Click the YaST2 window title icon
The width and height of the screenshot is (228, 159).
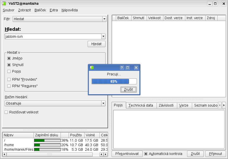pos(4,4)
